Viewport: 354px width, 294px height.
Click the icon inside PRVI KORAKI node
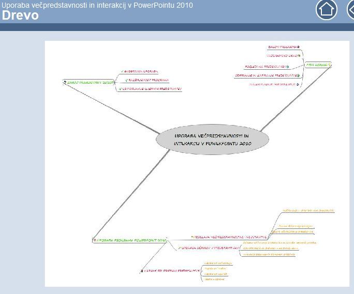point(329,65)
